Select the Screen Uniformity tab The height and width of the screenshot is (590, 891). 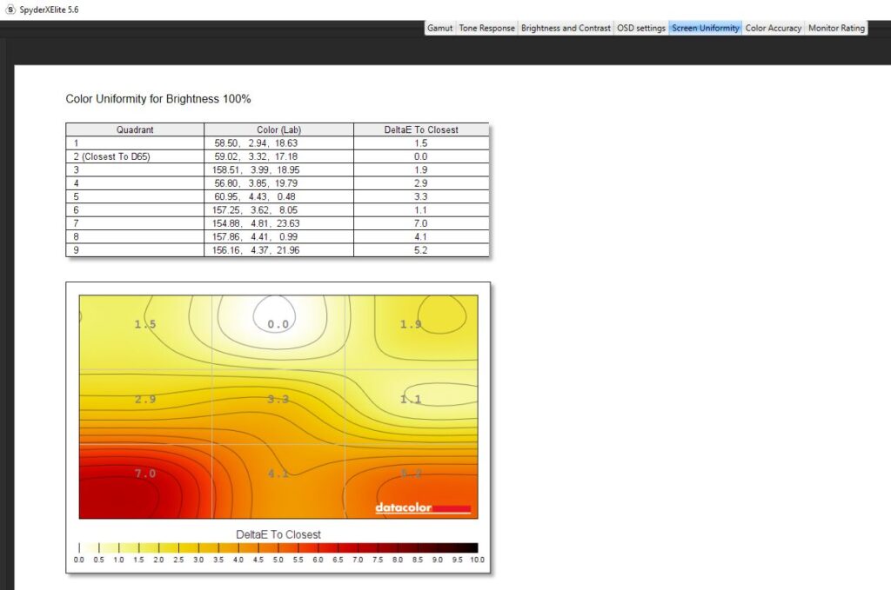click(705, 28)
